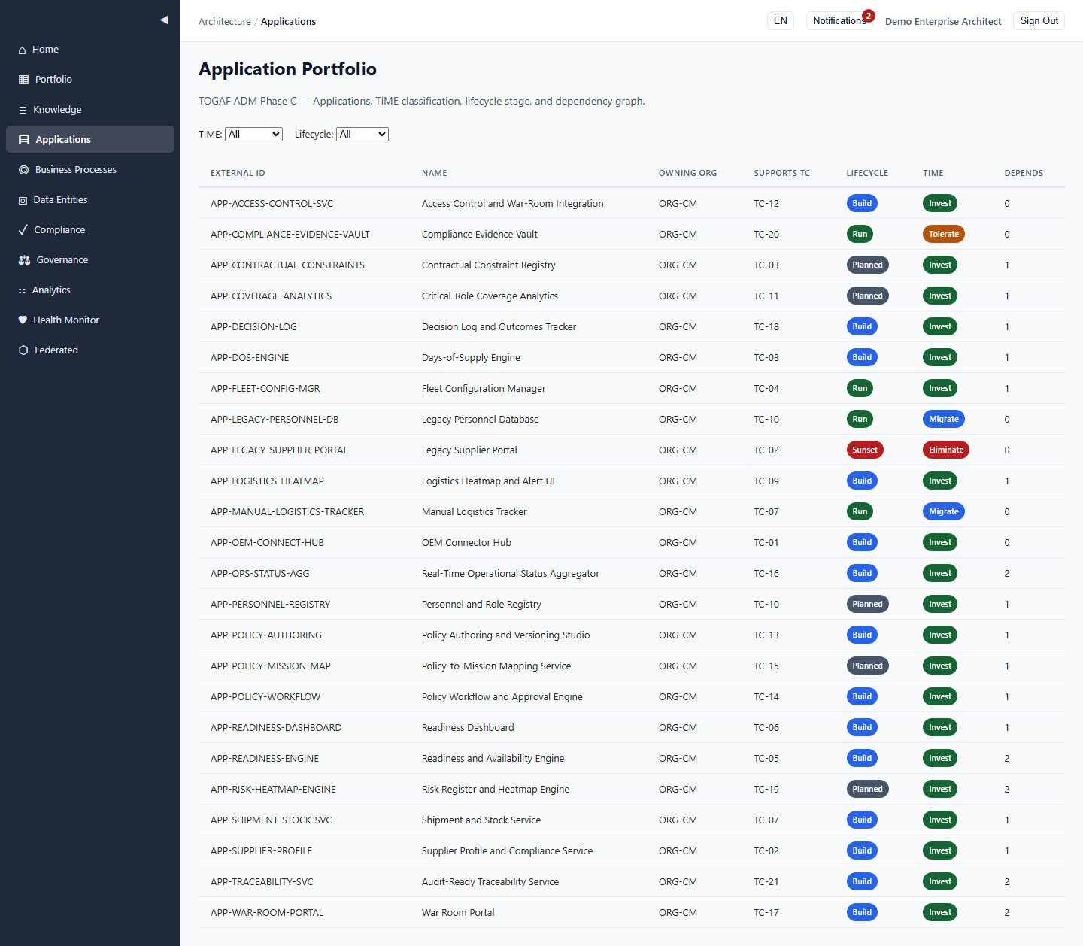
Task: Click Legacy Supplier Portal name
Action: tap(469, 450)
